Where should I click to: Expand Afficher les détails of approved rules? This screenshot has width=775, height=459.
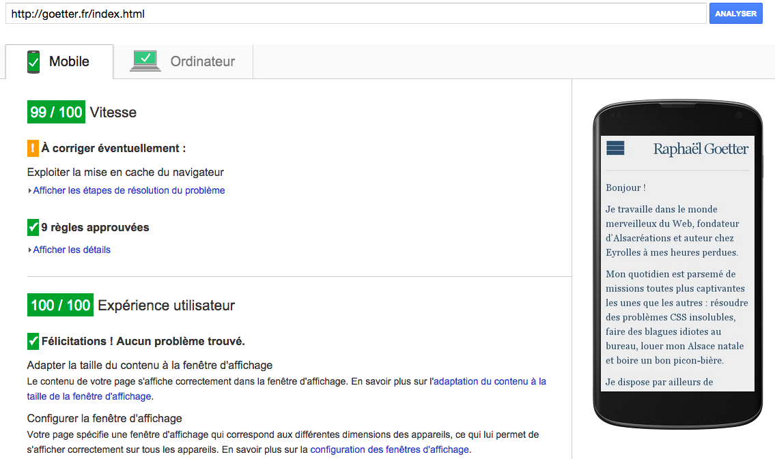(72, 250)
